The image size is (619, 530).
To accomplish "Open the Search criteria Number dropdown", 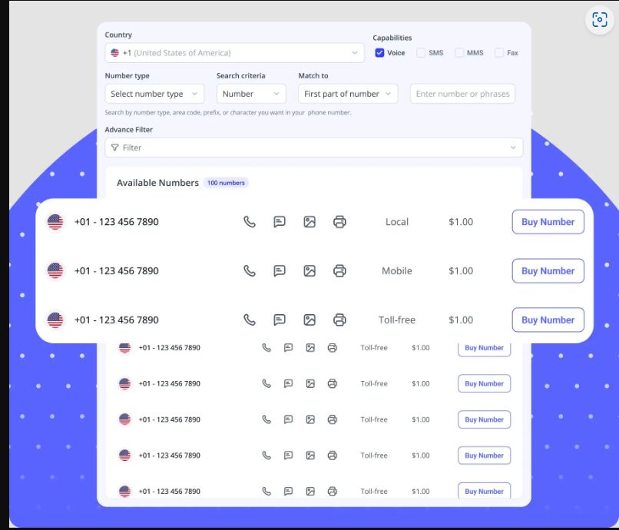I will tap(251, 94).
